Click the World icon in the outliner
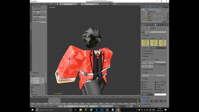Viewport: 199px width, 112px height. point(146,14)
